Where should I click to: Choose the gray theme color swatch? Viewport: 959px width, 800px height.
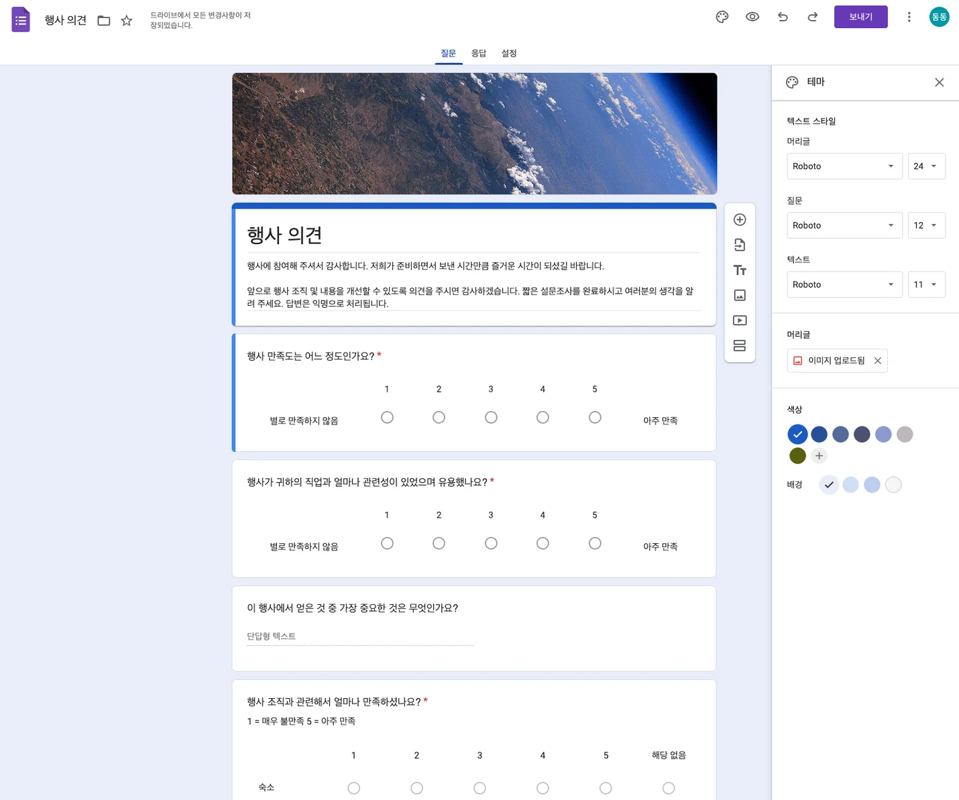[x=905, y=435]
